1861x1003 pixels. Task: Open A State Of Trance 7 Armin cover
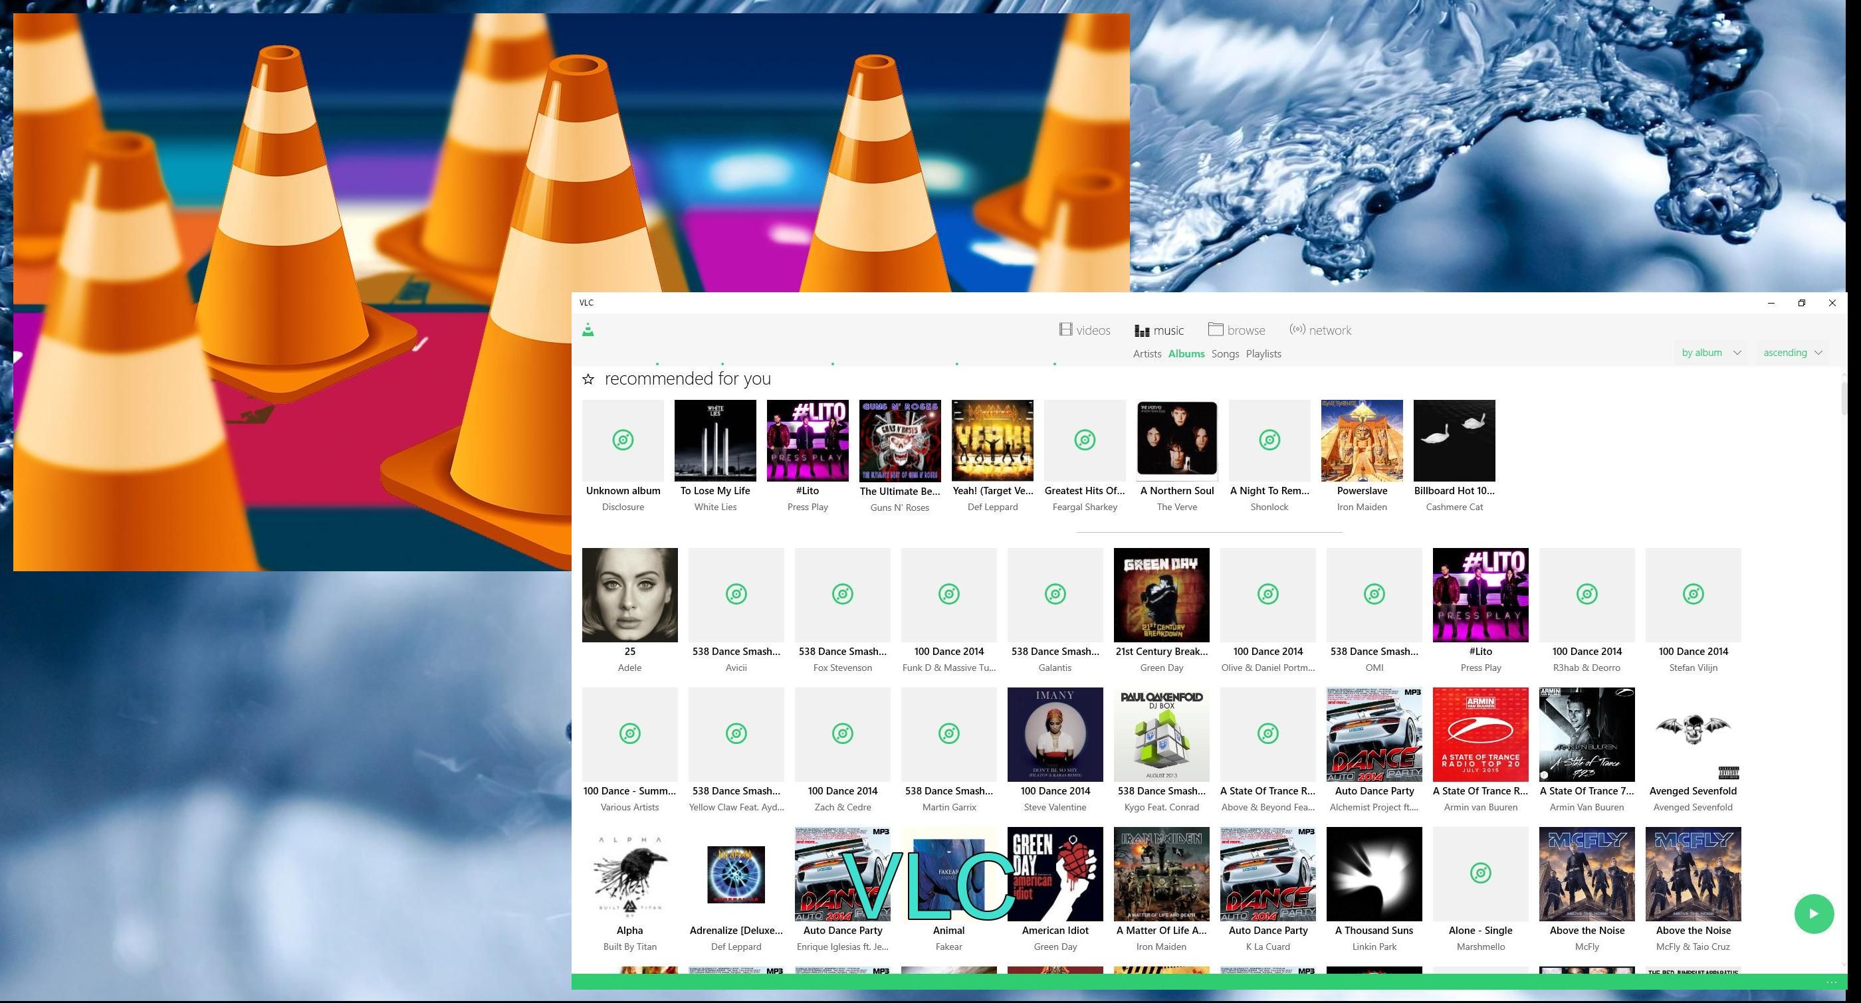[x=1587, y=735]
